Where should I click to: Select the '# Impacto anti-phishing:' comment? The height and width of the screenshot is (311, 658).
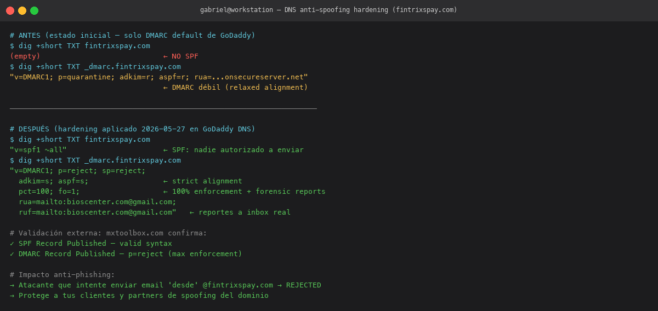coord(63,275)
